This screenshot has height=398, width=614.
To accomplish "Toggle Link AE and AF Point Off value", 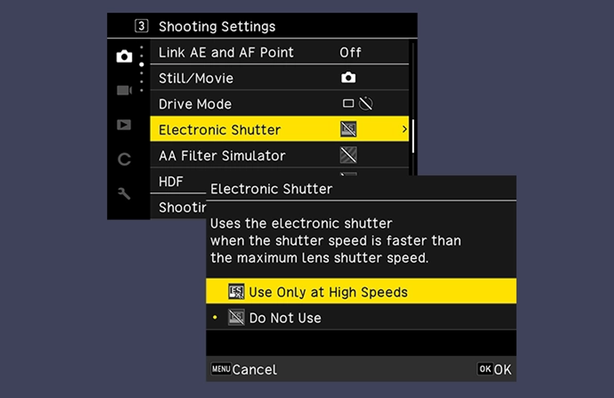I will (x=350, y=52).
